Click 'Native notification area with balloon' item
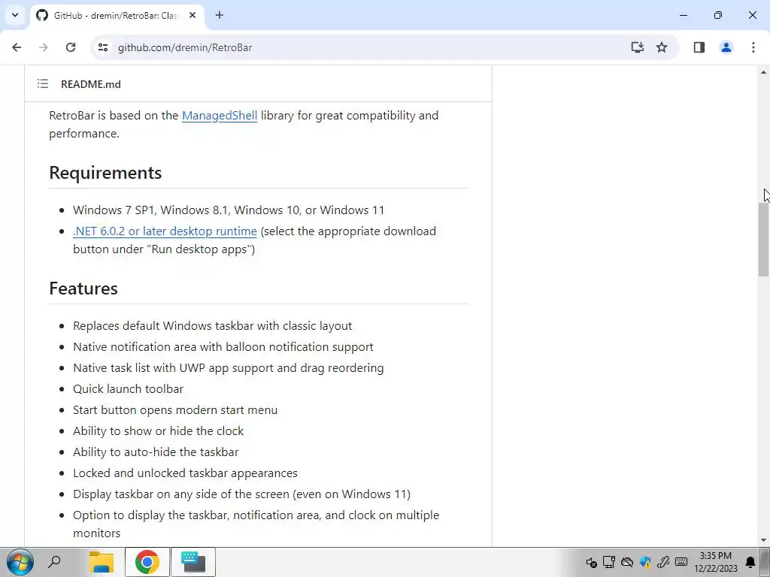770x577 pixels. tap(223, 347)
